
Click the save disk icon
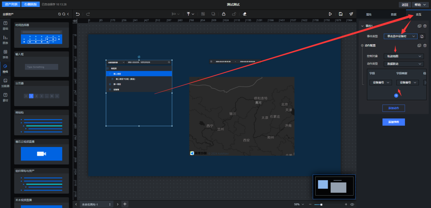click(x=341, y=14)
